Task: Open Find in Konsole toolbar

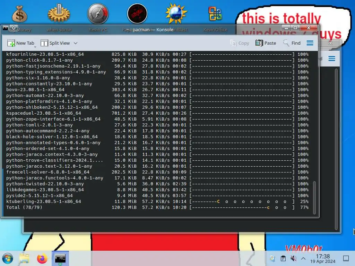Action: coord(292,43)
